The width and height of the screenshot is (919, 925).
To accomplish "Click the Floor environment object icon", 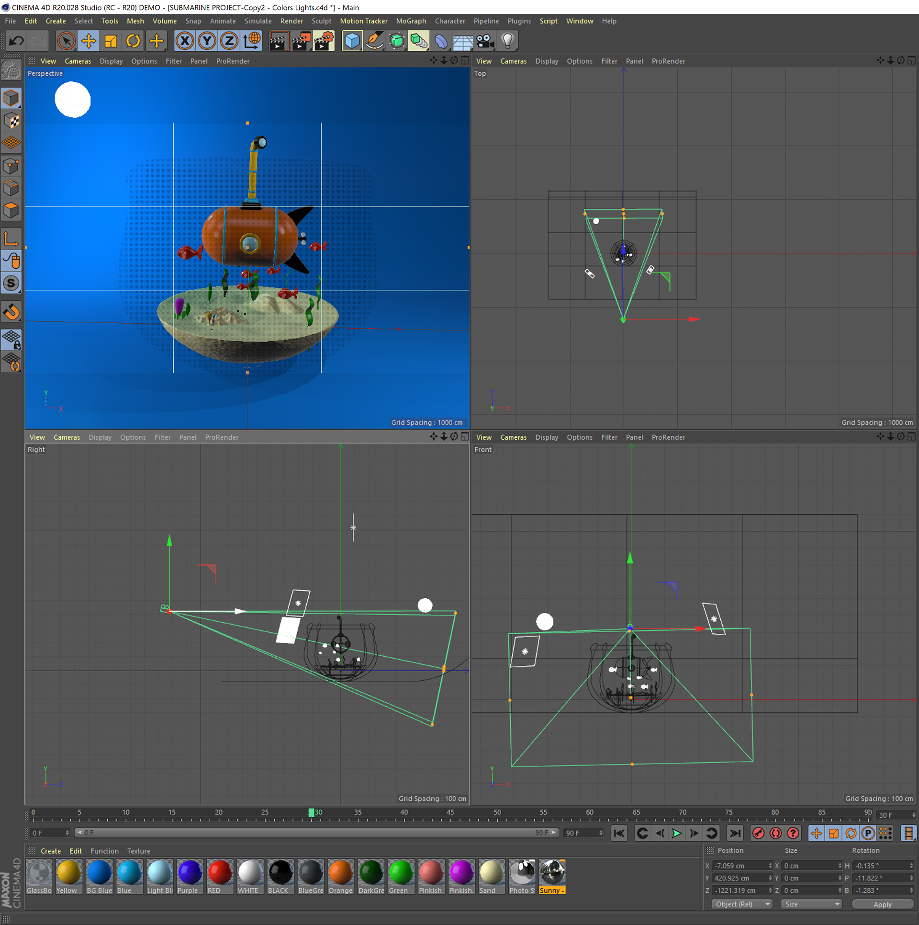I will tap(463, 41).
